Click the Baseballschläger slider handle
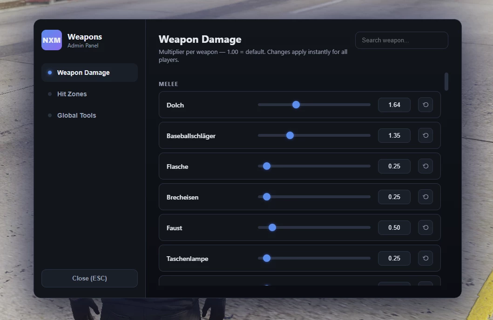Image resolution: width=493 pixels, height=320 pixels. 290,135
